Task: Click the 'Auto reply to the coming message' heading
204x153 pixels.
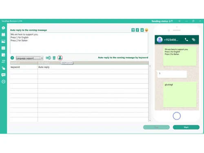Action: [29, 30]
